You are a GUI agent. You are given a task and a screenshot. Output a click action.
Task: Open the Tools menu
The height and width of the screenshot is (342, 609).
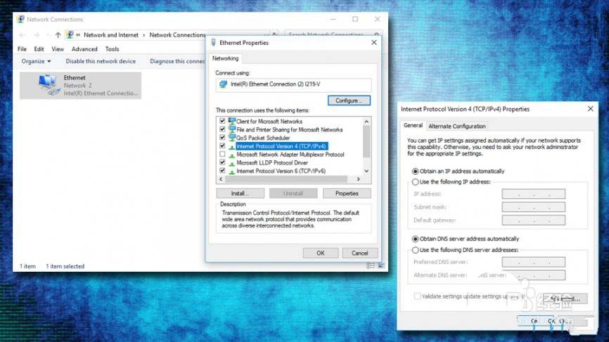[112, 49]
